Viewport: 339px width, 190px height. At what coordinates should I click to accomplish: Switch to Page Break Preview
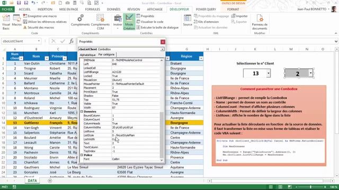290,187
